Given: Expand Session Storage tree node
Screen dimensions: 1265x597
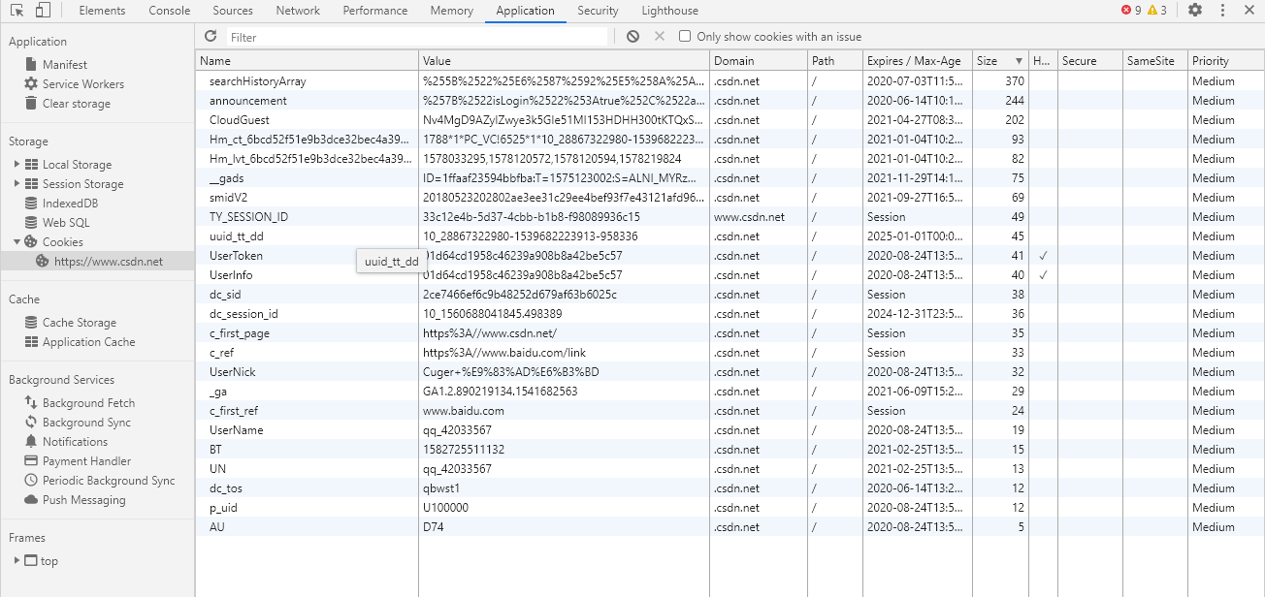Looking at the screenshot, I should coord(16,184).
